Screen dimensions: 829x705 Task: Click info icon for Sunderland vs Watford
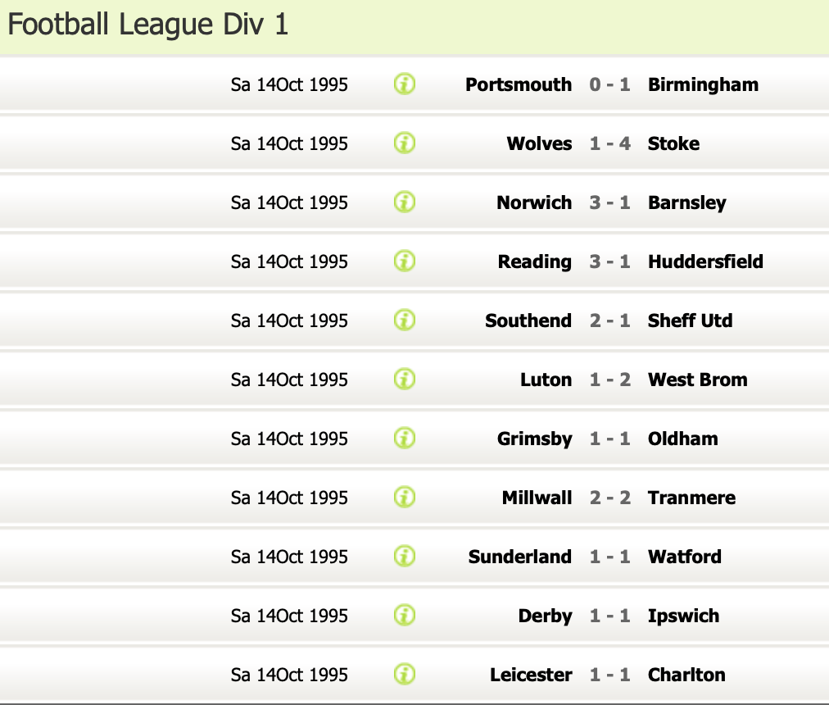(x=405, y=556)
